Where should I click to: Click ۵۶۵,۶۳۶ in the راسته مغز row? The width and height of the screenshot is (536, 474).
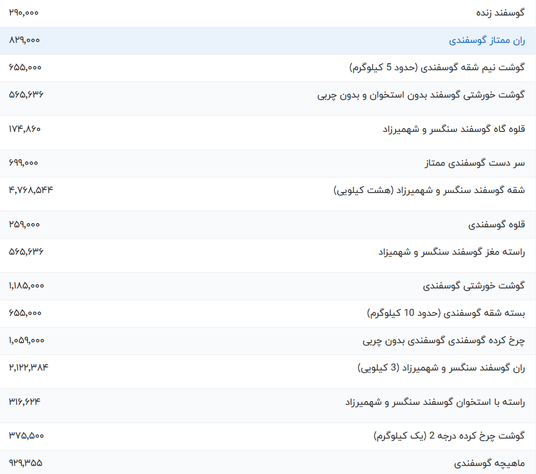coord(26,251)
